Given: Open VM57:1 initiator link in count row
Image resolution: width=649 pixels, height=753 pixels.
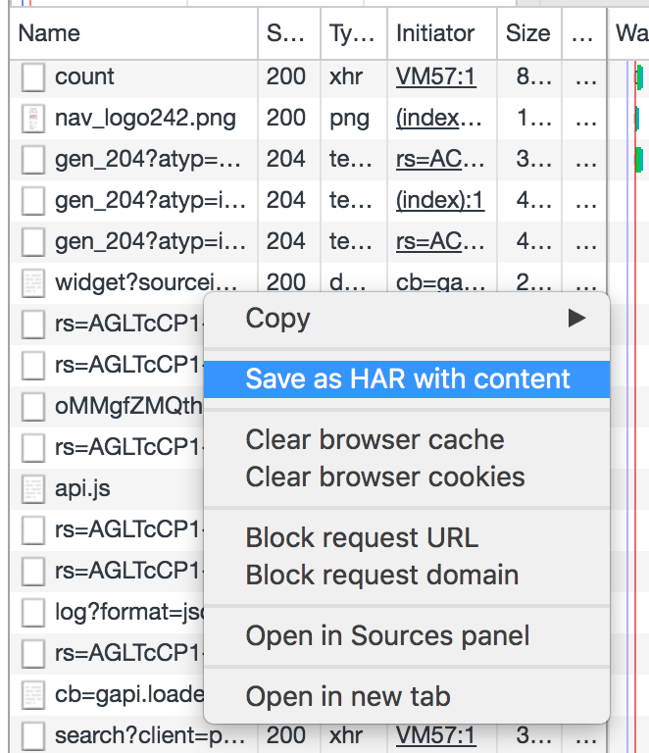Looking at the screenshot, I should [x=435, y=76].
